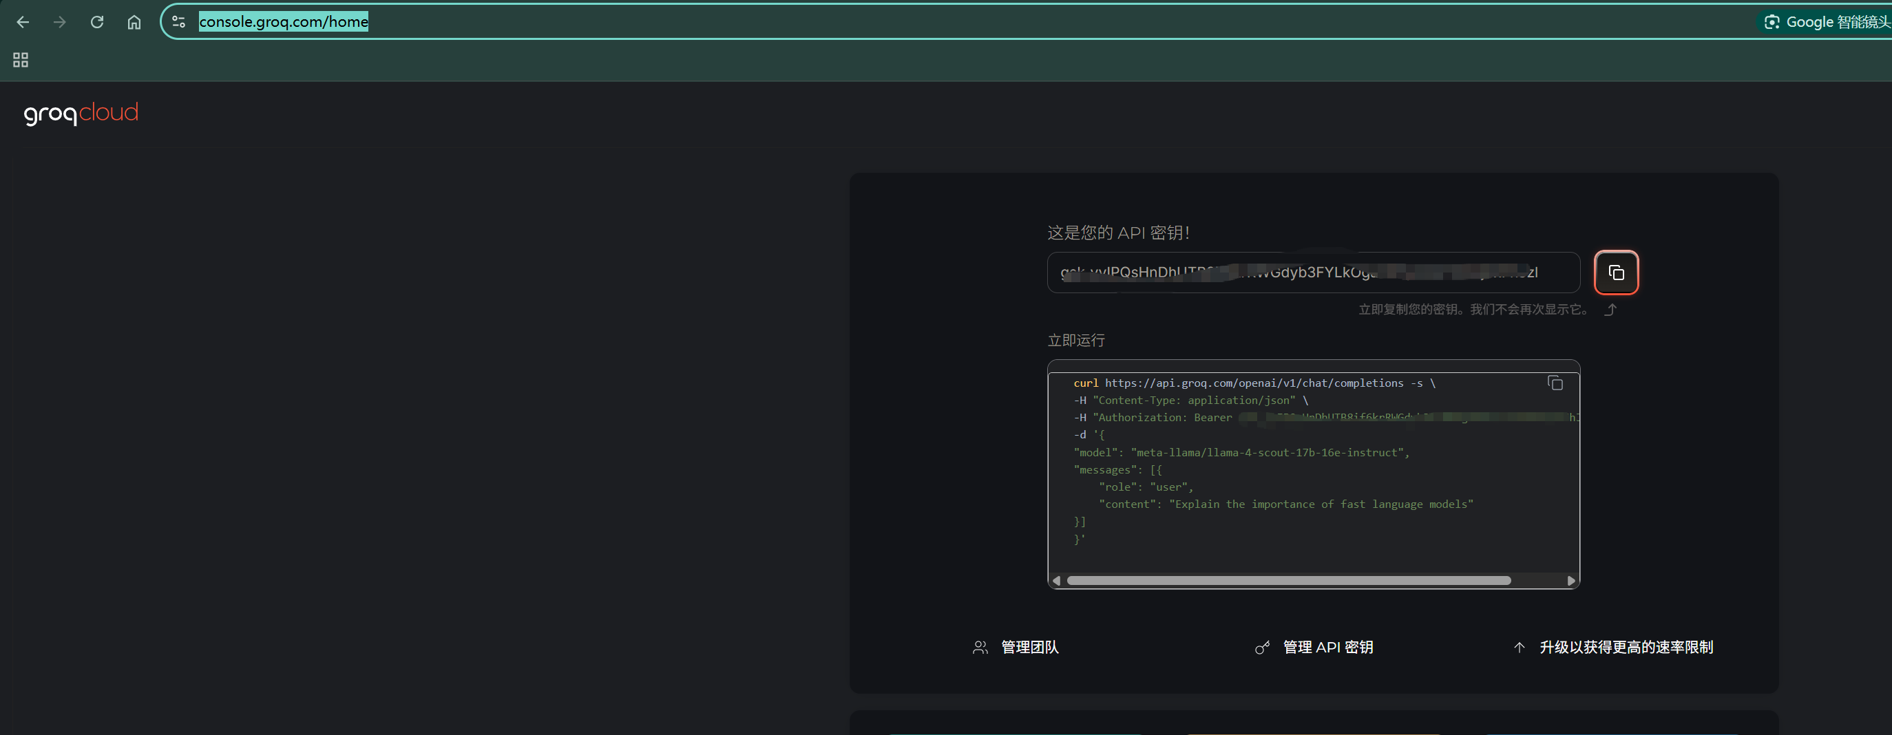Click the API key text field

click(1313, 273)
